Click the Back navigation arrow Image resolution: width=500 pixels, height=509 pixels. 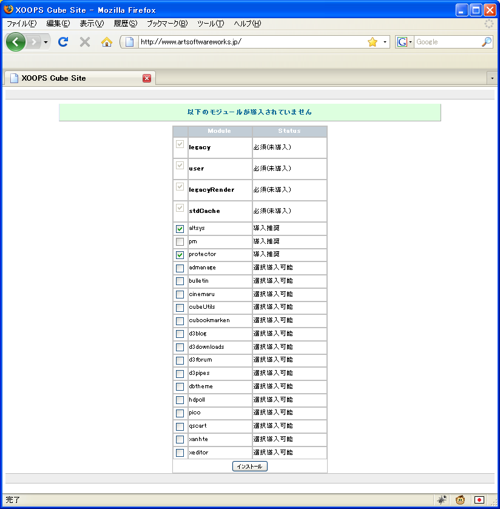[16, 42]
